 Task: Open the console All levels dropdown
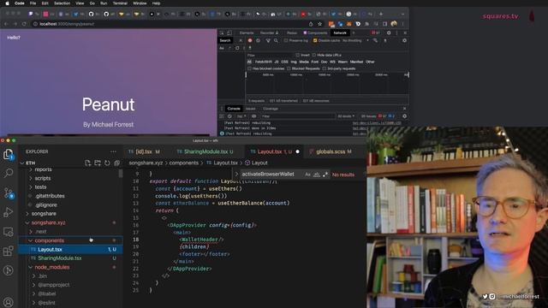[x=346, y=116]
